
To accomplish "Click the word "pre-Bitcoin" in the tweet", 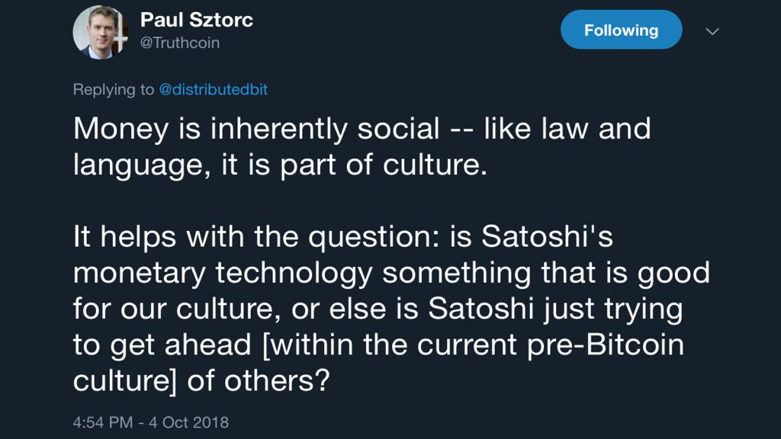I will (608, 345).
